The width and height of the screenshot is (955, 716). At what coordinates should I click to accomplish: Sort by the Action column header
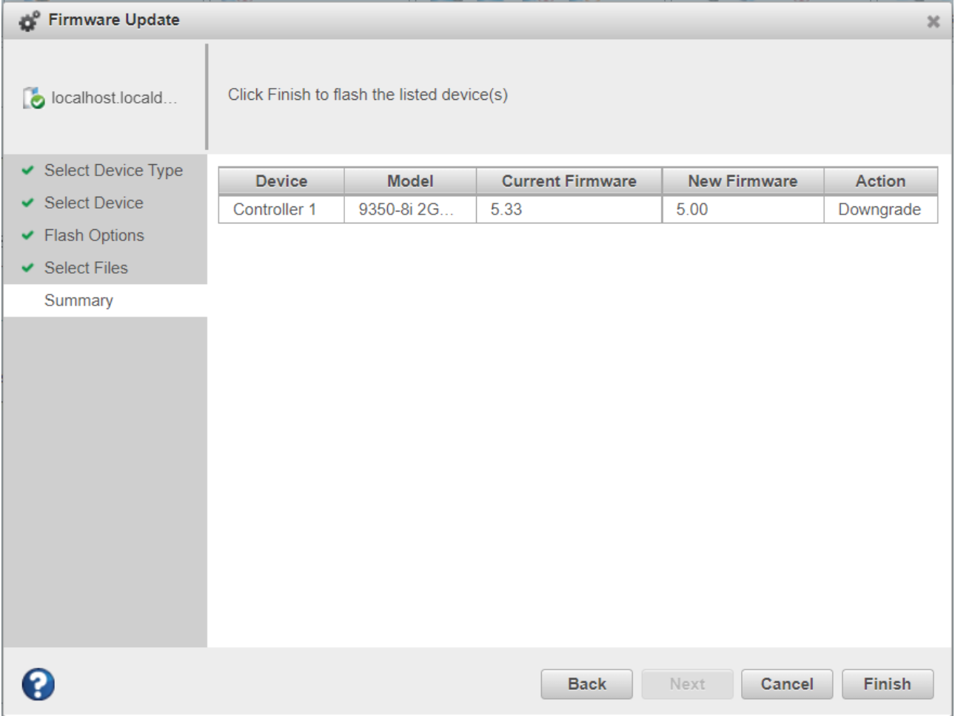pyautogui.click(x=881, y=181)
